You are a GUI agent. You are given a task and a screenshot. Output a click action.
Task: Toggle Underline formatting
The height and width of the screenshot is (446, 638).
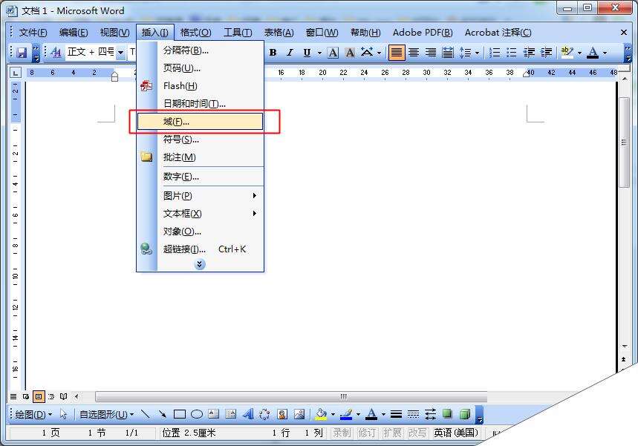click(x=307, y=53)
